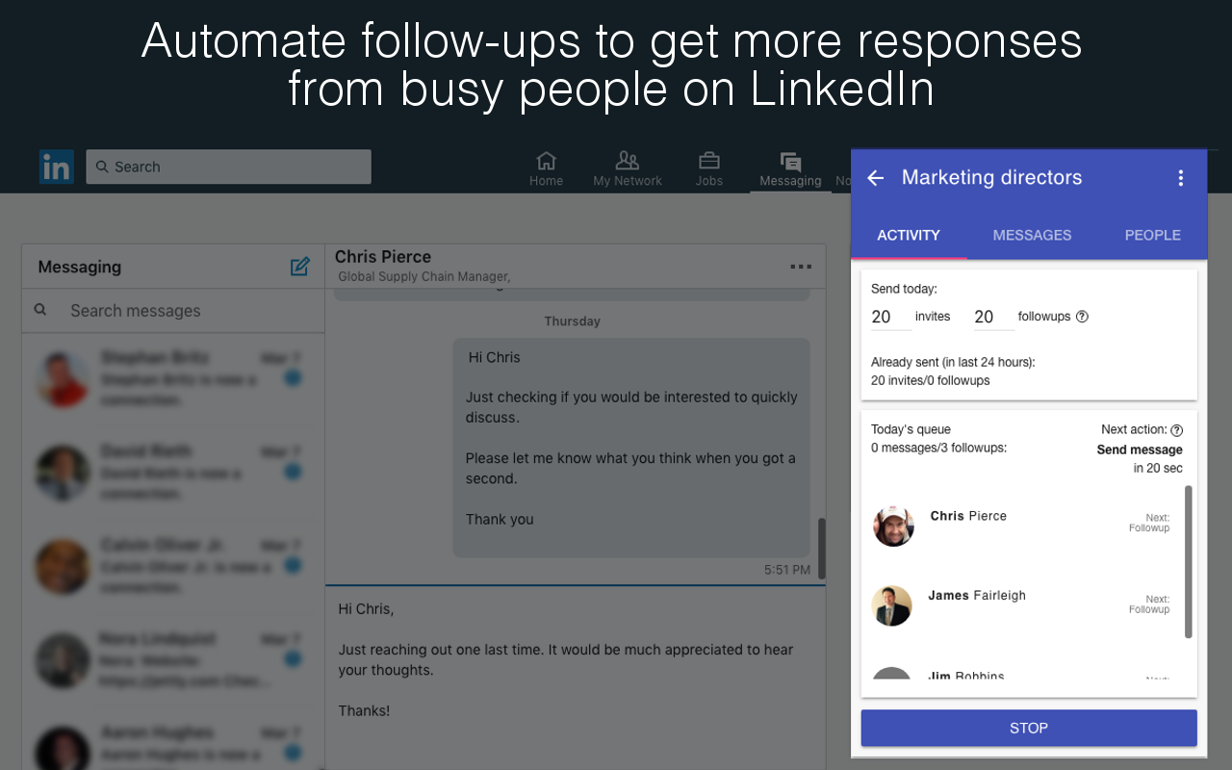Click the LinkedIn logo icon
This screenshot has height=770, width=1232.
(x=57, y=167)
